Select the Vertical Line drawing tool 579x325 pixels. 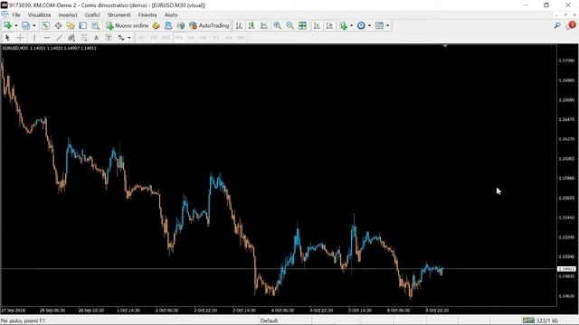click(x=34, y=38)
